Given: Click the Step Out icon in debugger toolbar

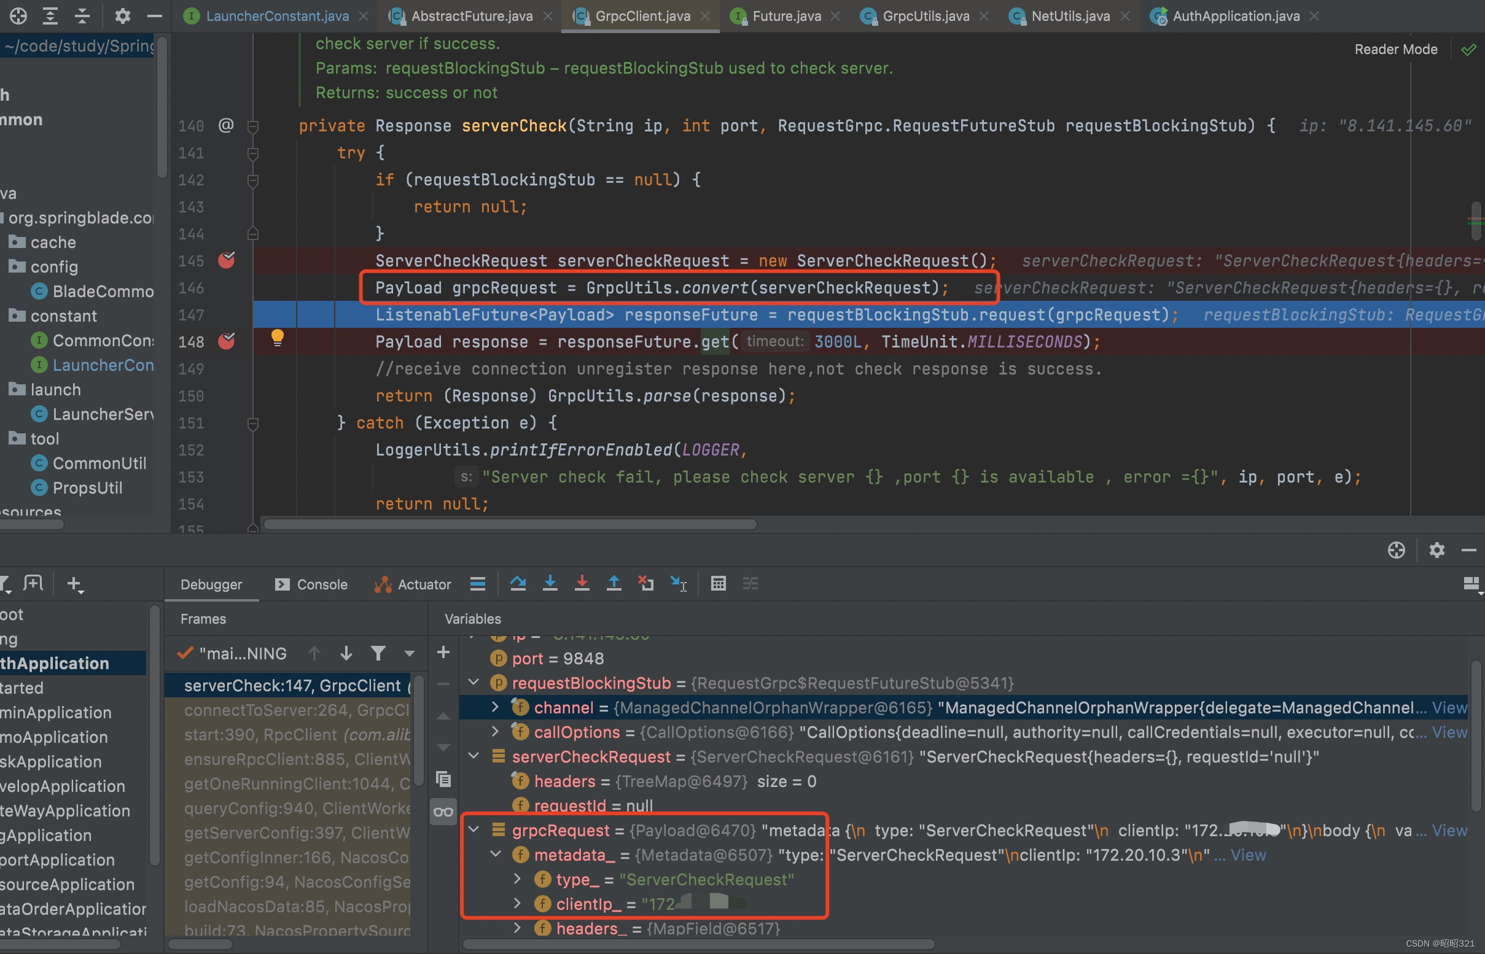Looking at the screenshot, I should [614, 583].
